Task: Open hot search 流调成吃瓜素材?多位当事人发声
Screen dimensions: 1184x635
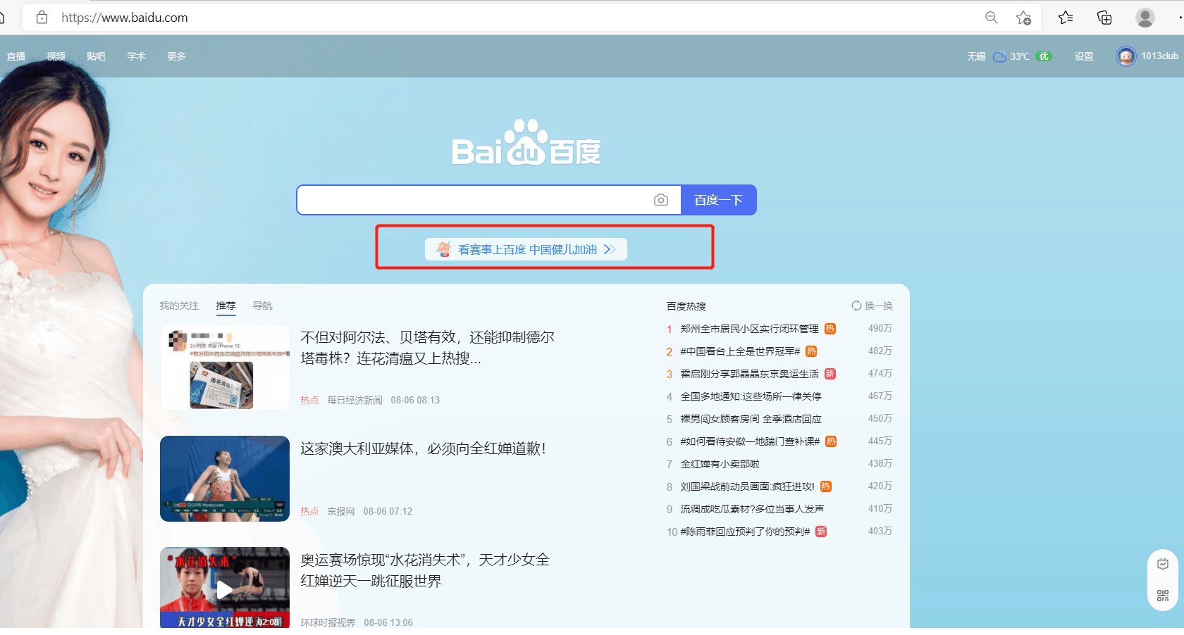Action: pos(752,509)
